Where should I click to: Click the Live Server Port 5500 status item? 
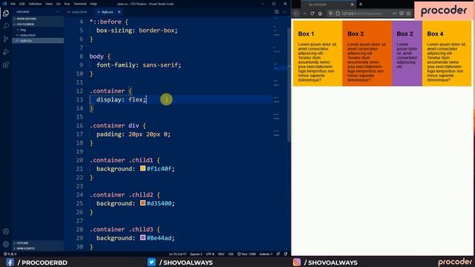[246, 254]
